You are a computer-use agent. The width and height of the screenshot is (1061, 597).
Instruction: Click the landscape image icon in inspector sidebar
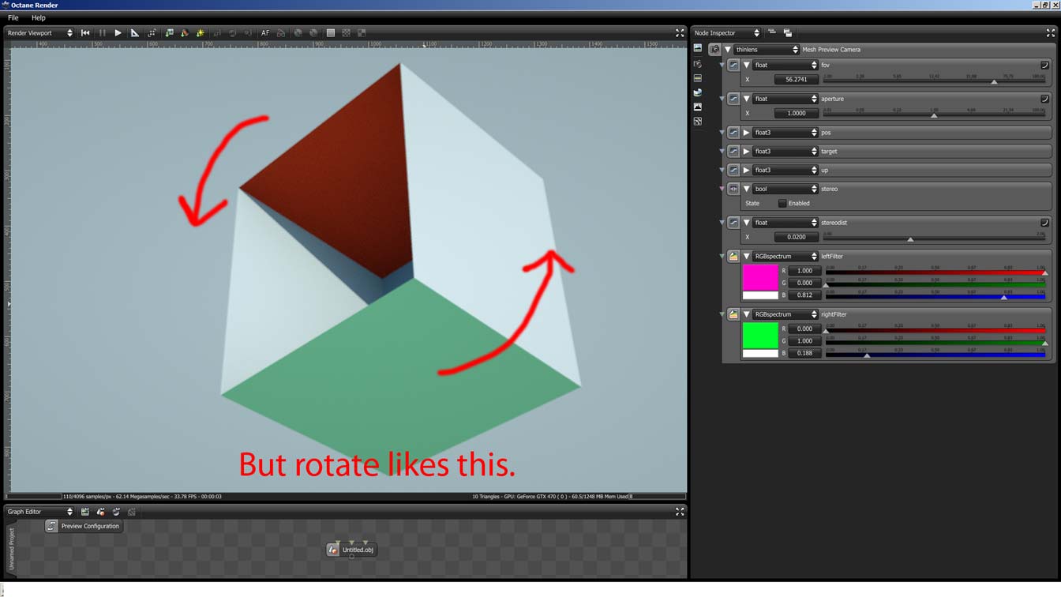(x=697, y=49)
